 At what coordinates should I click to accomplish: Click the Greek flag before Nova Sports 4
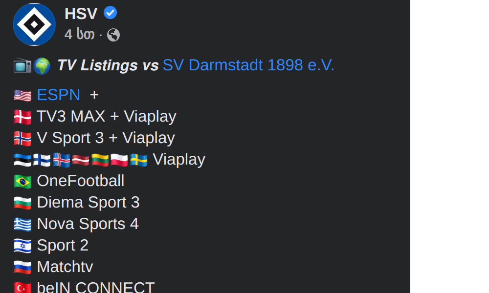[22, 224]
